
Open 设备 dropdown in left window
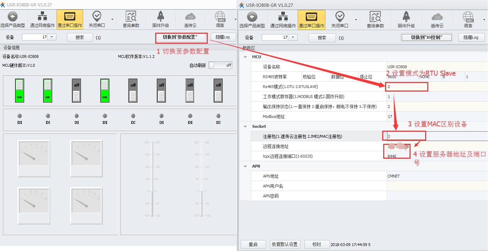[x=52, y=37]
